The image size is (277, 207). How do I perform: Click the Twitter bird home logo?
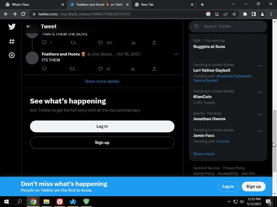(x=12, y=27)
